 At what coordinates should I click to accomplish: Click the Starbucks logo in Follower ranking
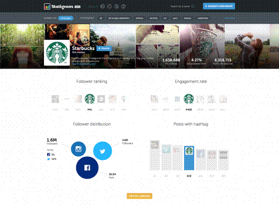click(90, 99)
